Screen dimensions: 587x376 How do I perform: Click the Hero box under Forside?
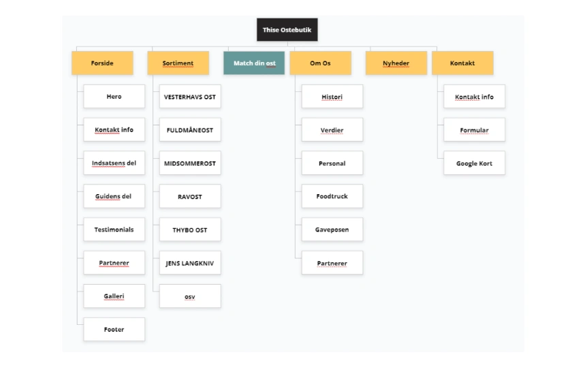tap(114, 96)
